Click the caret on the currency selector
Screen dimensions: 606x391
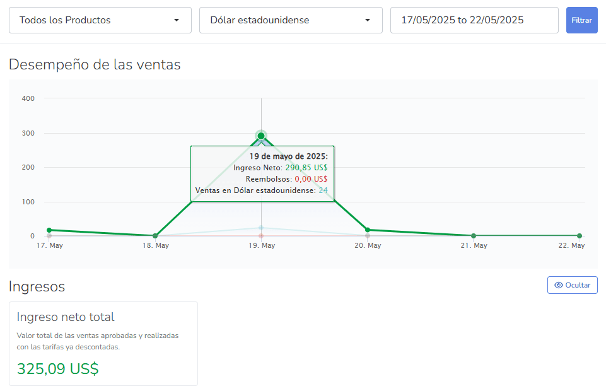pyautogui.click(x=368, y=20)
